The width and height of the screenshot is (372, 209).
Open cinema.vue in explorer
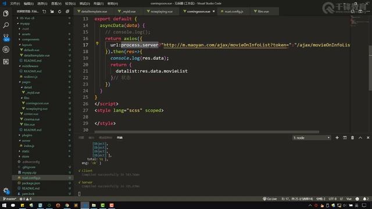click(x=32, y=119)
